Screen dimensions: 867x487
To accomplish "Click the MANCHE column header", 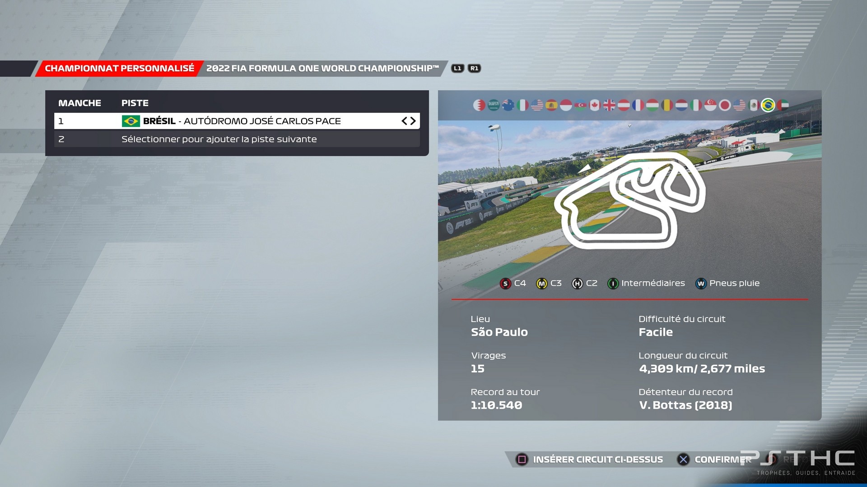I will pos(79,103).
